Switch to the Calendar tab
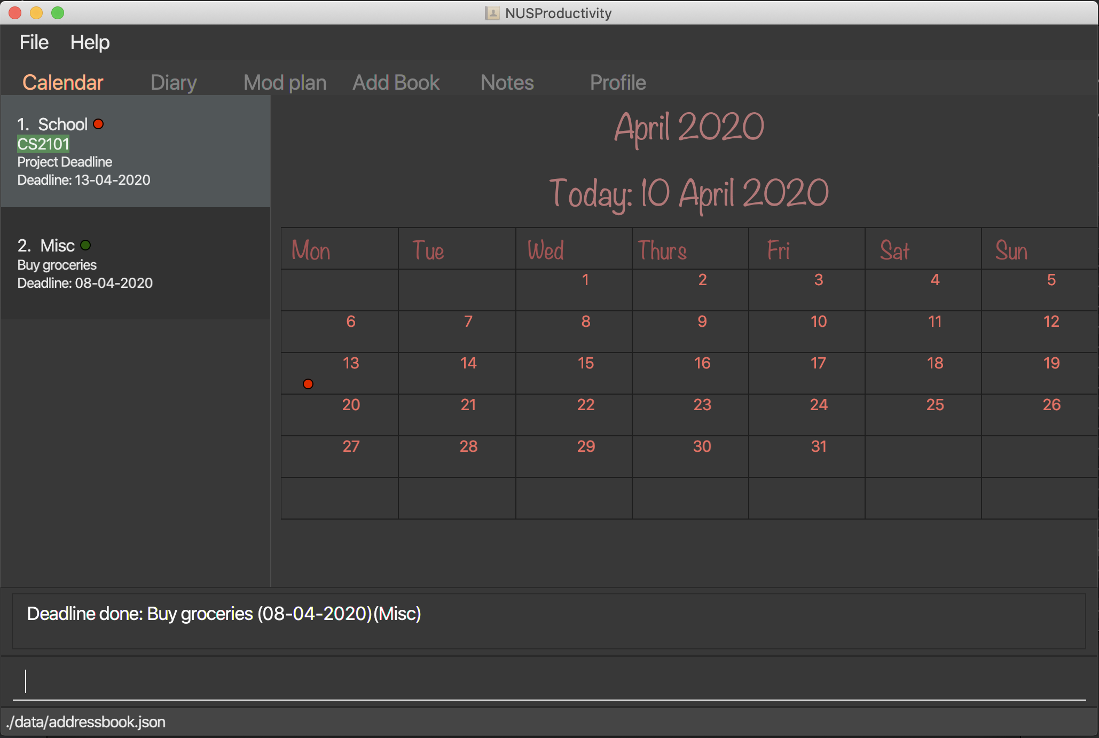 pos(62,82)
